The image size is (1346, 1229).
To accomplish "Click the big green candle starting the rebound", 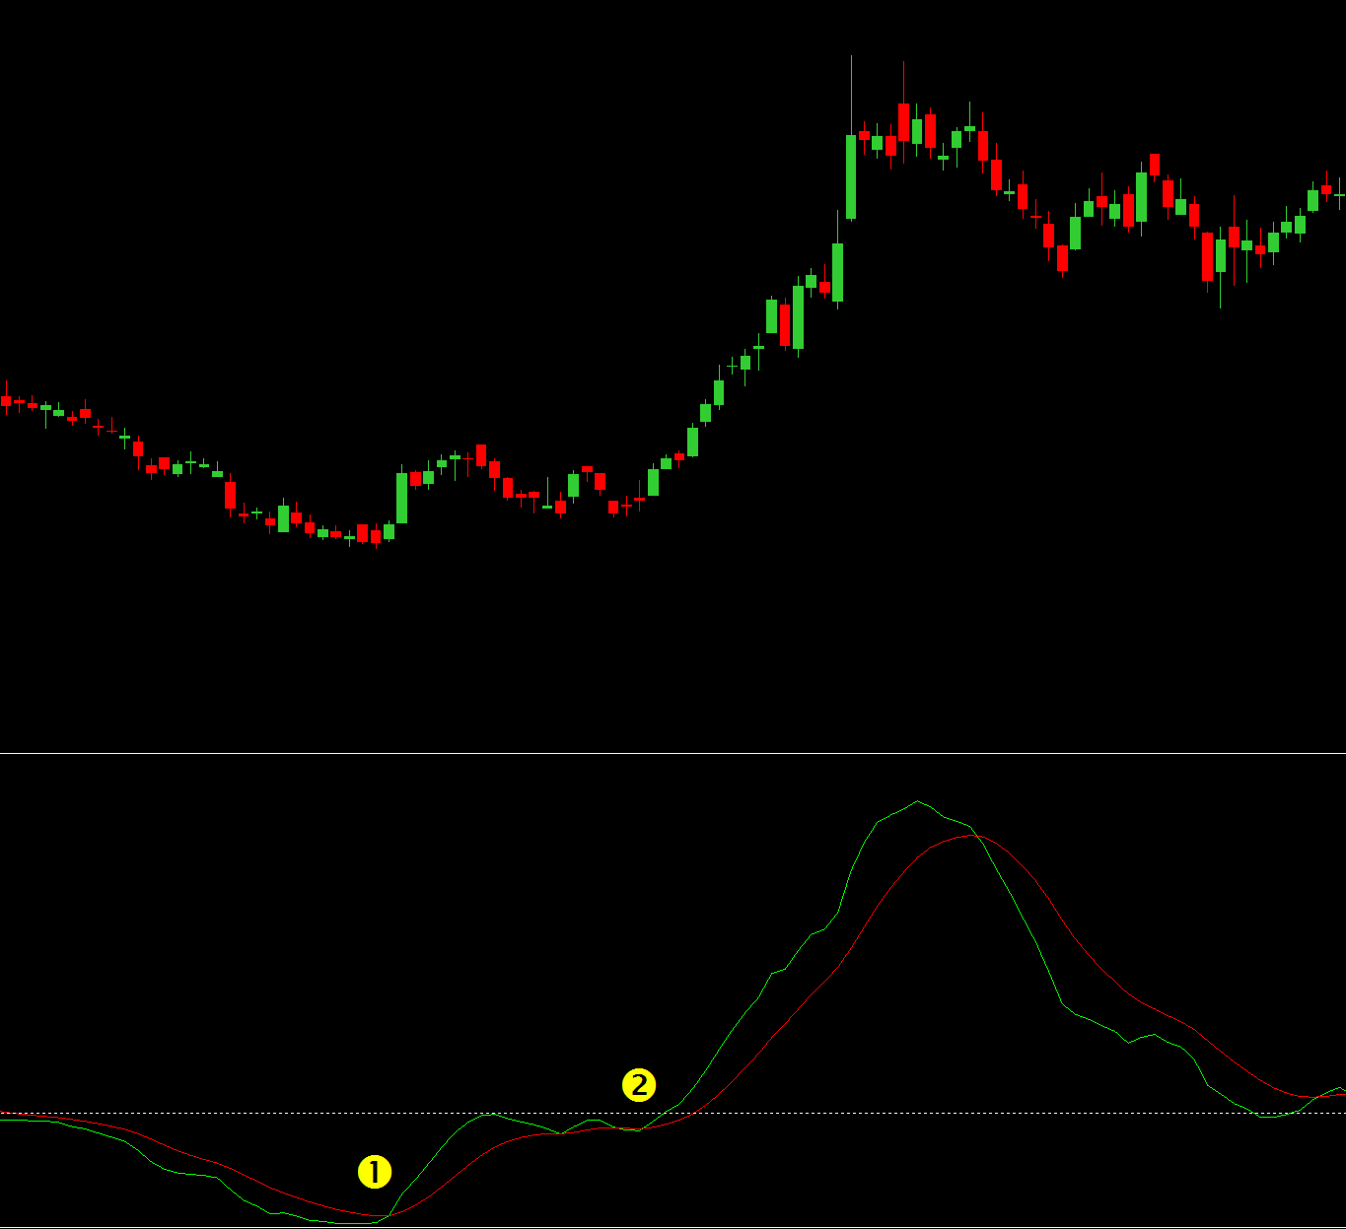I will tap(402, 498).
